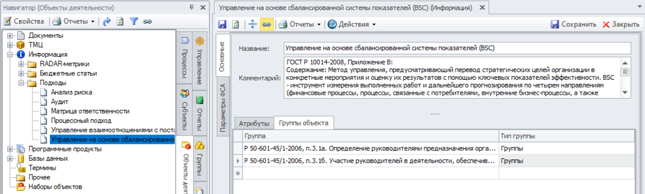Viewport: 645px width, 194px height.
Task: Click the Закрыть button
Action: [621, 24]
